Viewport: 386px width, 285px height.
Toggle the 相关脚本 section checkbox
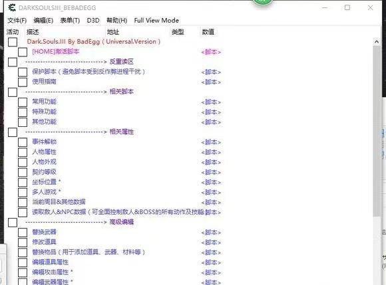[13, 92]
